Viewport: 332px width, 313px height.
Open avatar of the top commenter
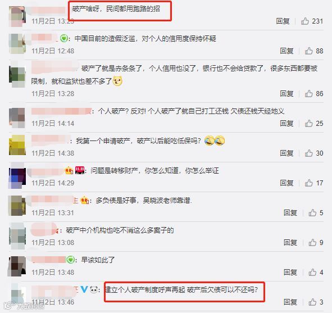17,16
